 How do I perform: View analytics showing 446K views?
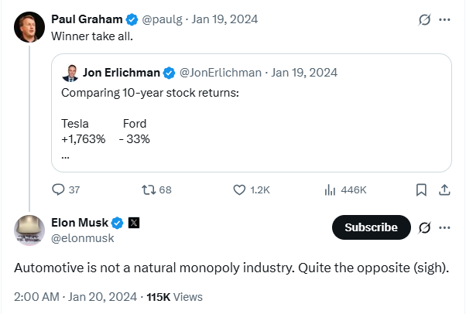click(328, 189)
